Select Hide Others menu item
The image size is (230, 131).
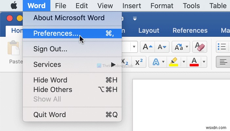(72, 90)
